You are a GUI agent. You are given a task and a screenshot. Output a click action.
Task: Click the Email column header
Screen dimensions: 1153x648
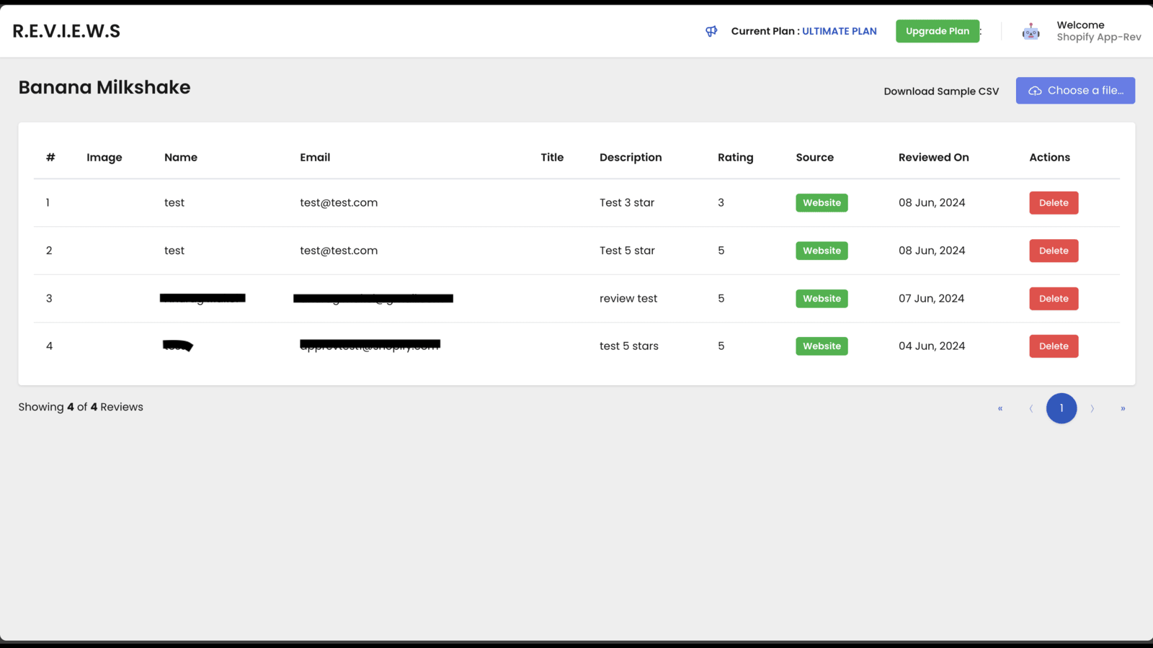pyautogui.click(x=315, y=157)
